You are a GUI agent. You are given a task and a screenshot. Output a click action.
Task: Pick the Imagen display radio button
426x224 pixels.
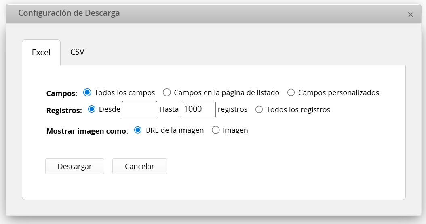point(216,130)
